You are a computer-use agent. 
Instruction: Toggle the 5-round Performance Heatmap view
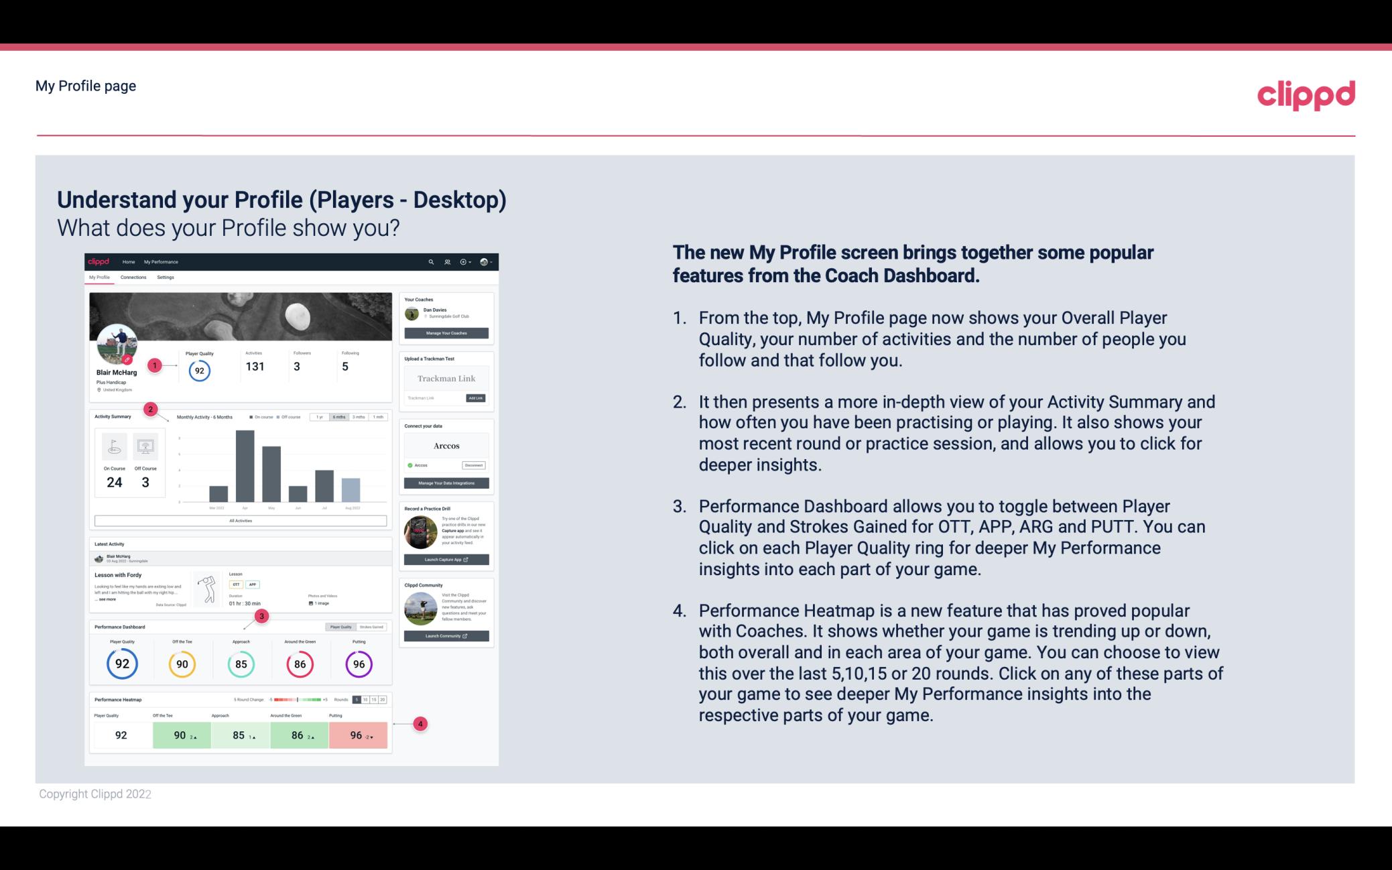coord(358,700)
